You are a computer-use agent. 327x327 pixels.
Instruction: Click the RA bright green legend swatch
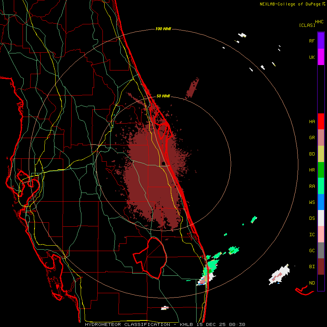321,186
